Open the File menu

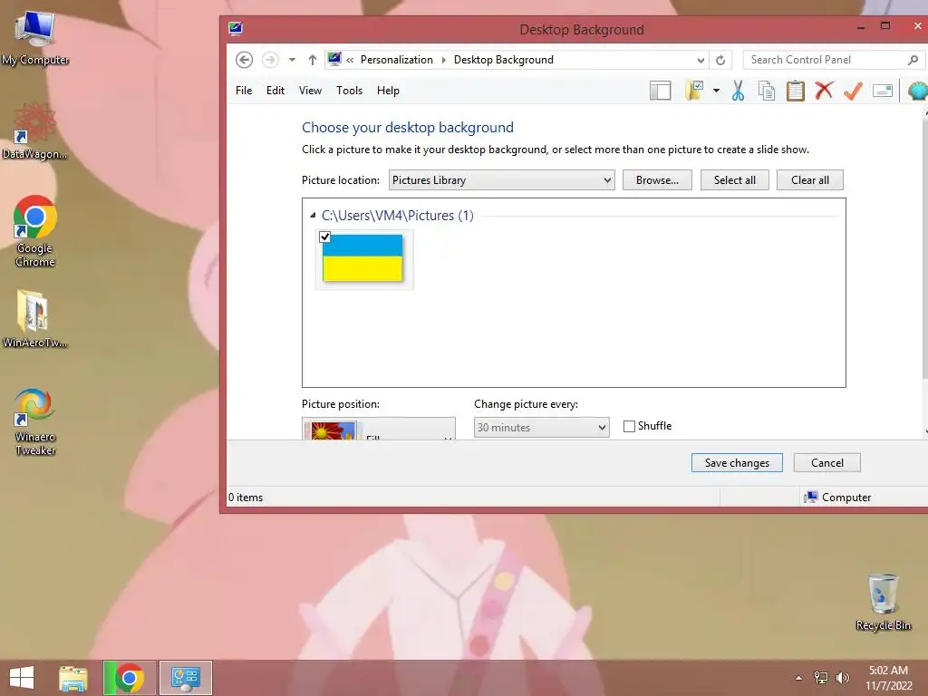click(244, 91)
